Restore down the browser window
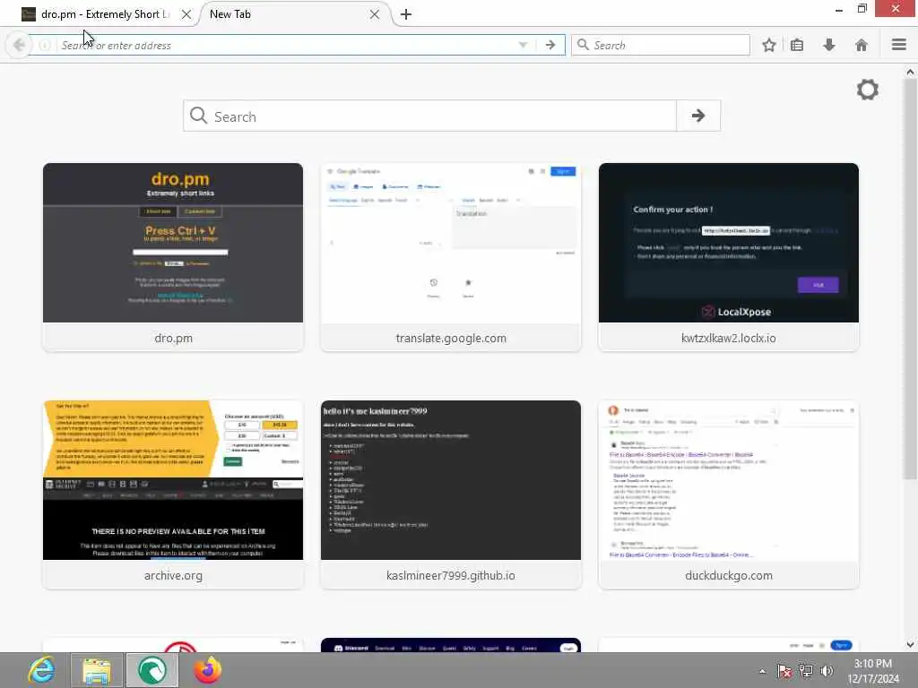The image size is (918, 688). [862, 9]
